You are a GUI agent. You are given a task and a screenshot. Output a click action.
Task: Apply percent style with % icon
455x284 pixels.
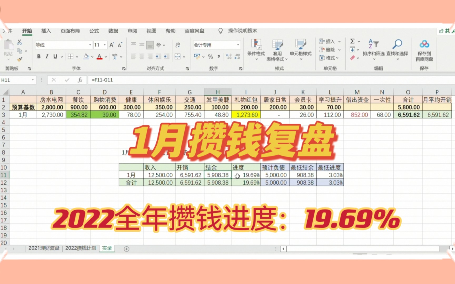coord(210,56)
